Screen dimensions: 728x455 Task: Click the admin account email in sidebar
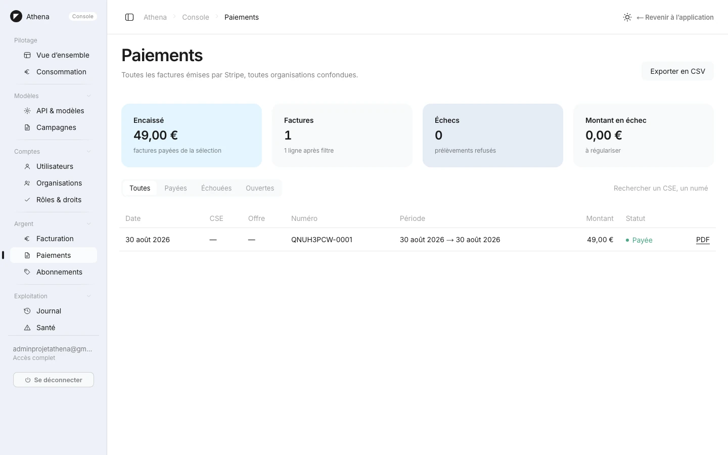(x=53, y=349)
